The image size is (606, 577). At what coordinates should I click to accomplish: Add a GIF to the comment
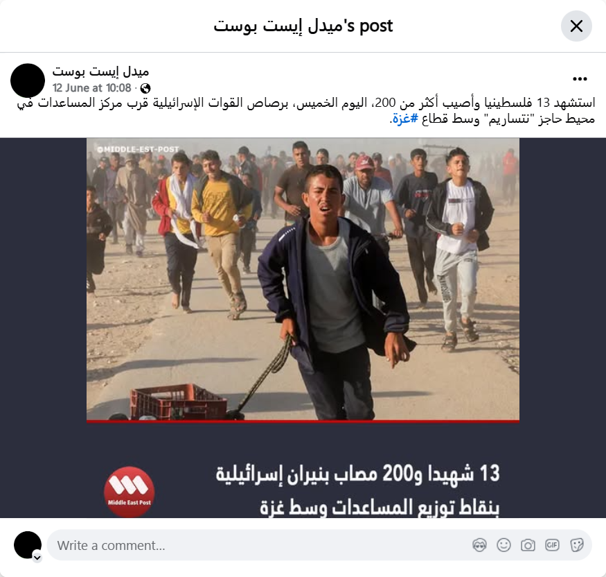pyautogui.click(x=552, y=545)
